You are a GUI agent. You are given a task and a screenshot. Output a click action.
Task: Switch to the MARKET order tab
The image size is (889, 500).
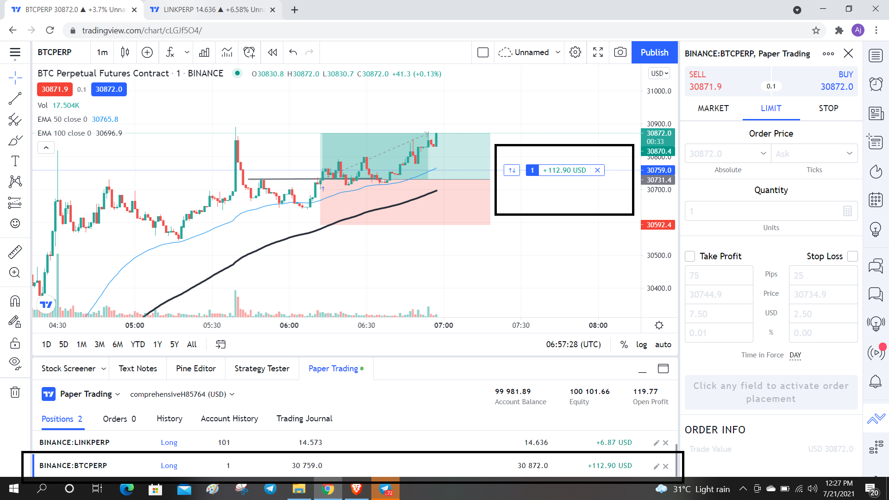pyautogui.click(x=713, y=108)
